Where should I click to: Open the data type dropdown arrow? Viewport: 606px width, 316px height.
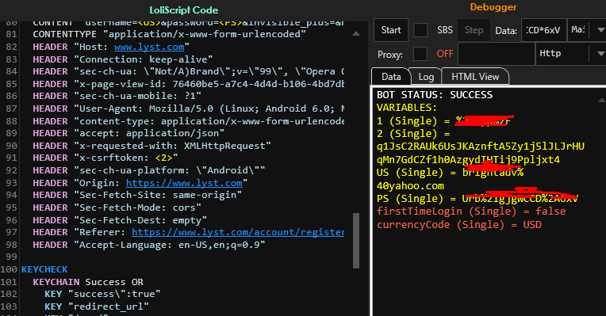coord(600,30)
